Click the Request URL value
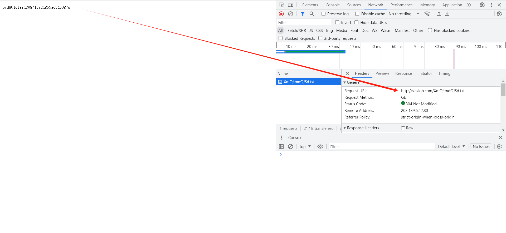Viewport: 506px width, 233px height. coord(433,91)
